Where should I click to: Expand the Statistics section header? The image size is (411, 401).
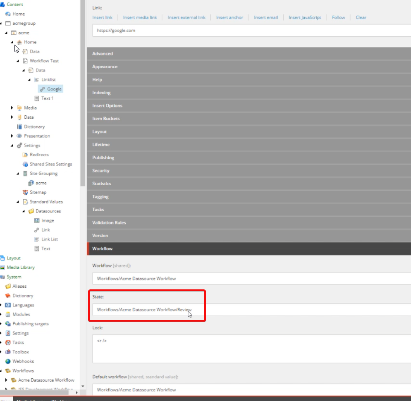click(249, 184)
